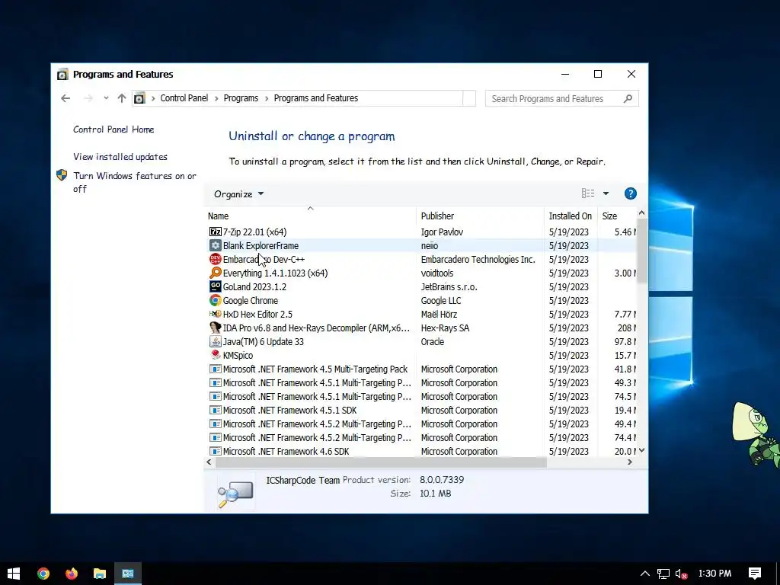Click the muted volume tray icon

tap(682, 574)
